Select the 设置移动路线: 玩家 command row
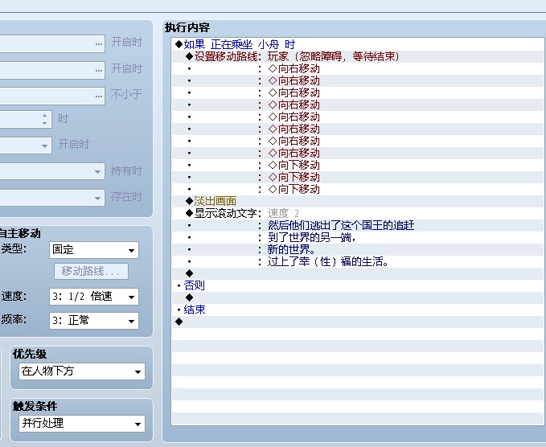This screenshot has height=447, width=546. [x=358, y=56]
